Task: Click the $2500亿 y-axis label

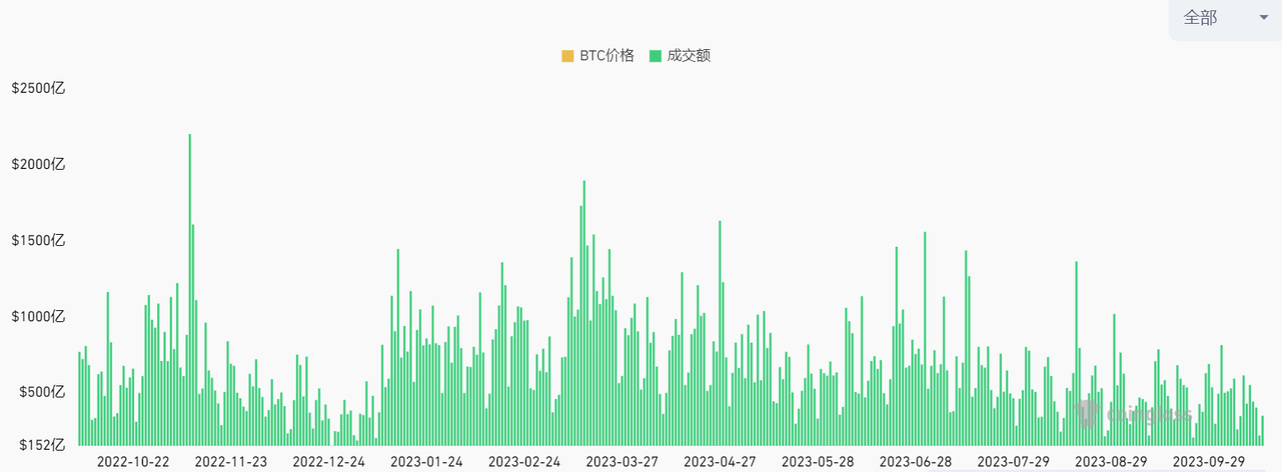Action: pyautogui.click(x=38, y=88)
